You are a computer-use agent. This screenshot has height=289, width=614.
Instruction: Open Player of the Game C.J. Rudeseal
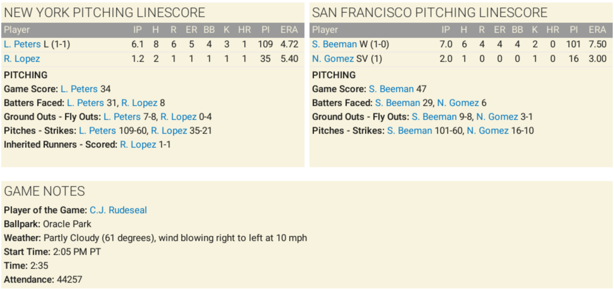pyautogui.click(x=118, y=210)
